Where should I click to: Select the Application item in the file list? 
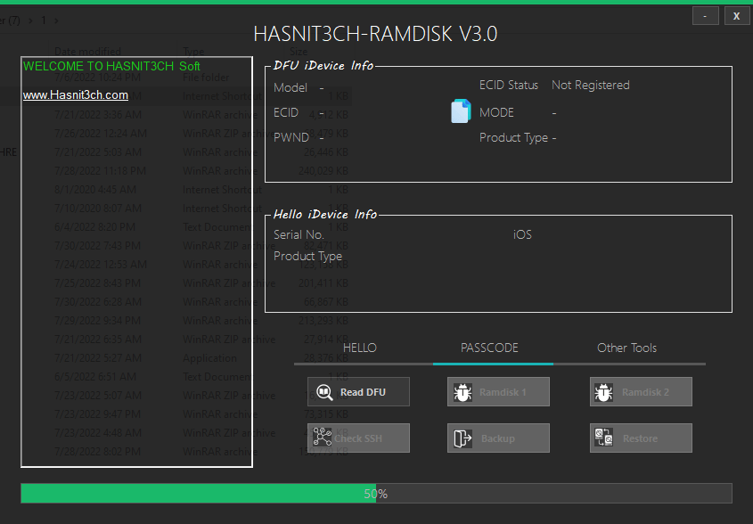[211, 357]
